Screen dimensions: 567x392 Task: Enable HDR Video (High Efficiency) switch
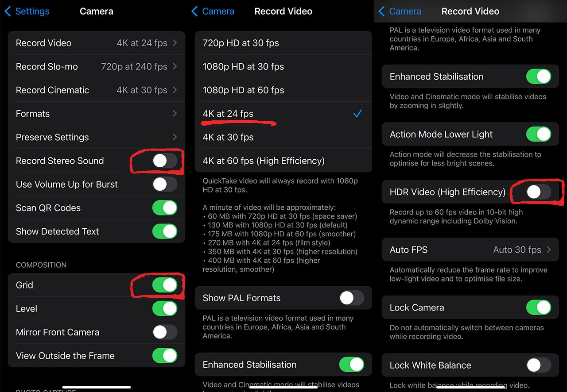point(539,192)
